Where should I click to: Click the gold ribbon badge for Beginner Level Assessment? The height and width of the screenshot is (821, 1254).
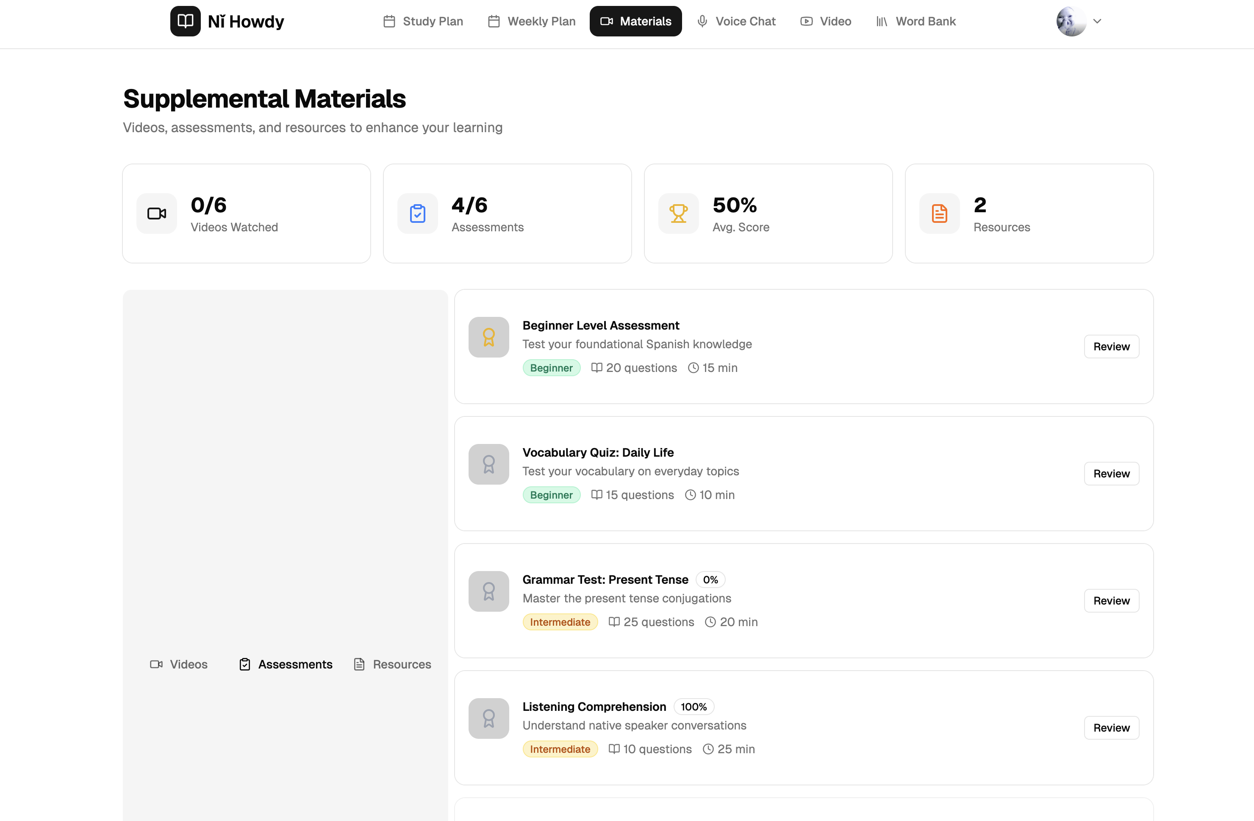coord(488,337)
